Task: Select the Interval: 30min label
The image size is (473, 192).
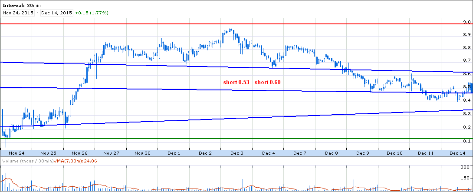Action: pos(19,6)
